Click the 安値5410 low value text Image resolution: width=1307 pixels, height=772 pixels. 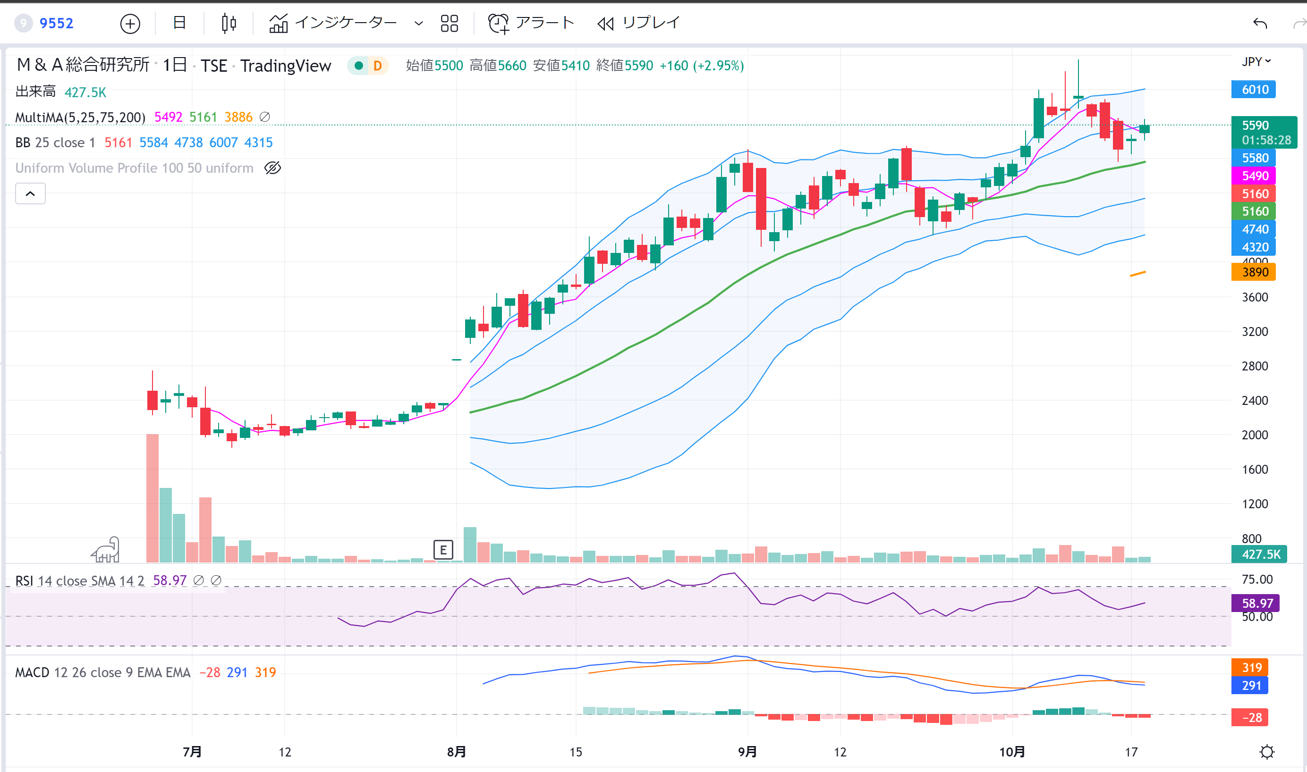tap(561, 66)
